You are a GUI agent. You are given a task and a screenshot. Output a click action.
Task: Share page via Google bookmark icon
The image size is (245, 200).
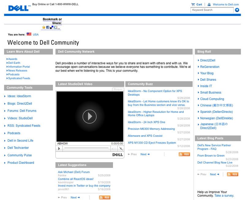point(55,27)
